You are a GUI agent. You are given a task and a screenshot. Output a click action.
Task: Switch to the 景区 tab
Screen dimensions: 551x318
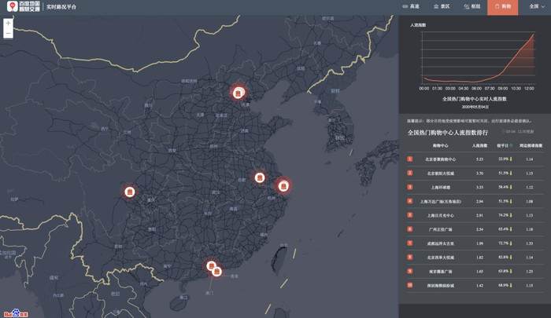pyautogui.click(x=442, y=6)
